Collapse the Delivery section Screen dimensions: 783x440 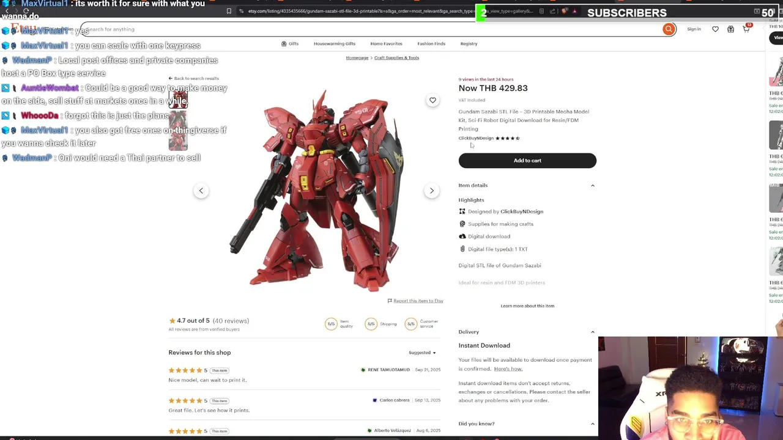click(x=527, y=332)
